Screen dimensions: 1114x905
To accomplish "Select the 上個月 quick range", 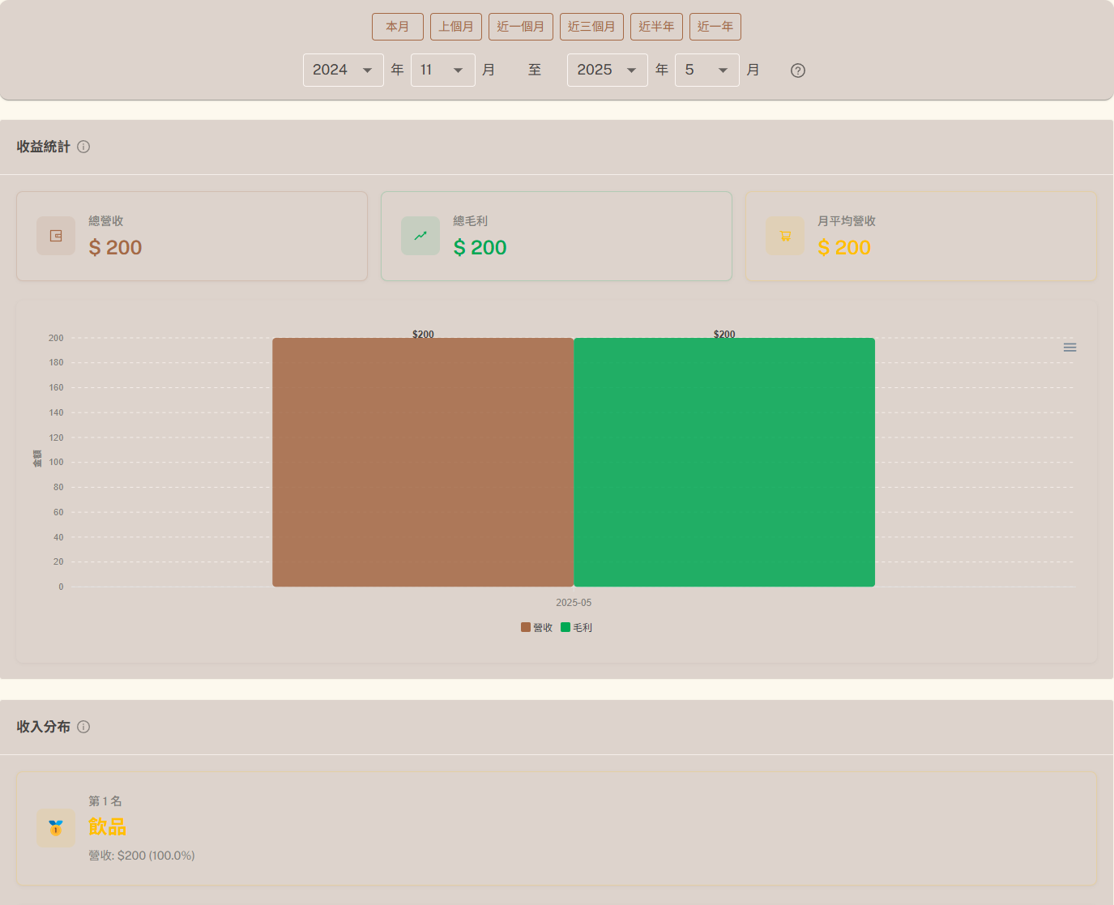I will pyautogui.click(x=456, y=27).
